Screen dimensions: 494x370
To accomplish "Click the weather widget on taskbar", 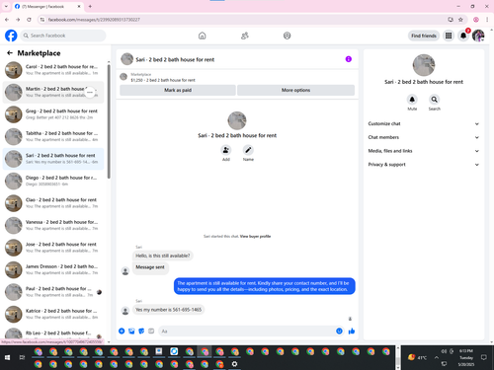I will tap(418, 357).
